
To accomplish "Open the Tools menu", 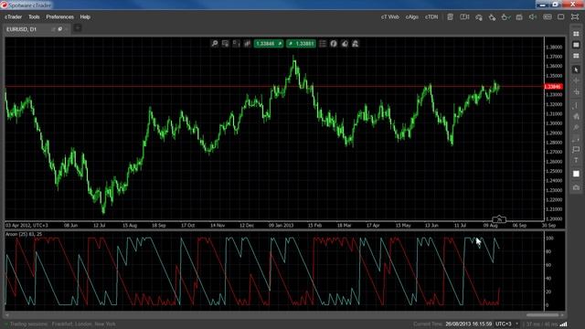I will 34,16.
